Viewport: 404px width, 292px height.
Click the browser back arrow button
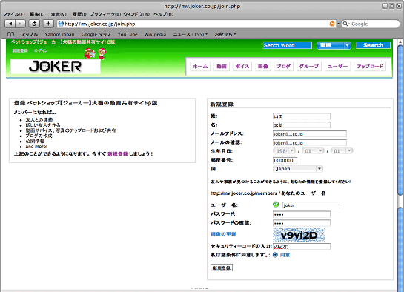click(10, 24)
